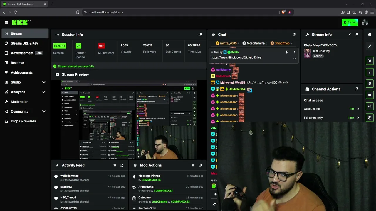Pop out the Channel Actions panel
The height and width of the screenshot is (211, 376).
(356, 89)
